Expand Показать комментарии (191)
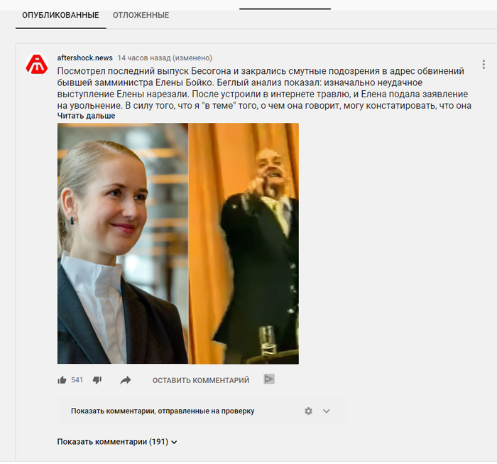Viewport: 497px width, 464px height. pos(117,442)
